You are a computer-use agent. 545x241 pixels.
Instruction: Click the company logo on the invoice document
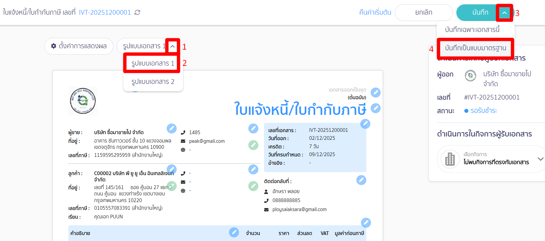point(83,101)
